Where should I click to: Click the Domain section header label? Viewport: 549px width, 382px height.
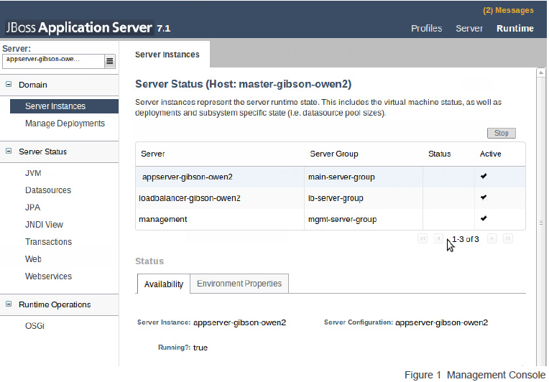(33, 85)
